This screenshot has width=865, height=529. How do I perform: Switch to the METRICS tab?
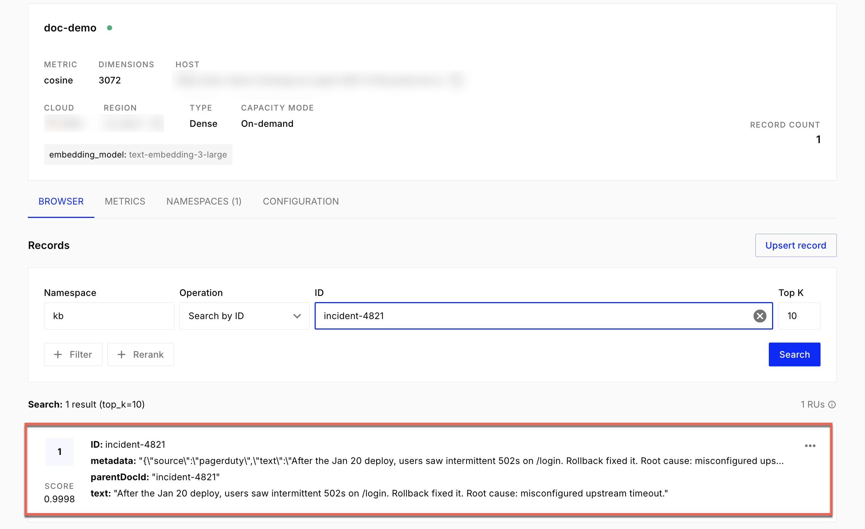coord(125,201)
